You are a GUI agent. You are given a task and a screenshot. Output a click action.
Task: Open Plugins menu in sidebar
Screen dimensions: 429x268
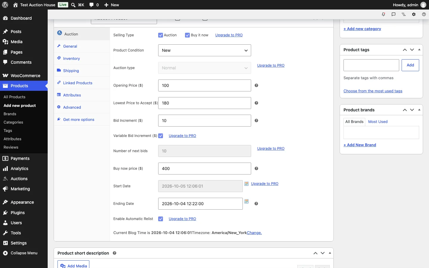pyautogui.click(x=24, y=213)
